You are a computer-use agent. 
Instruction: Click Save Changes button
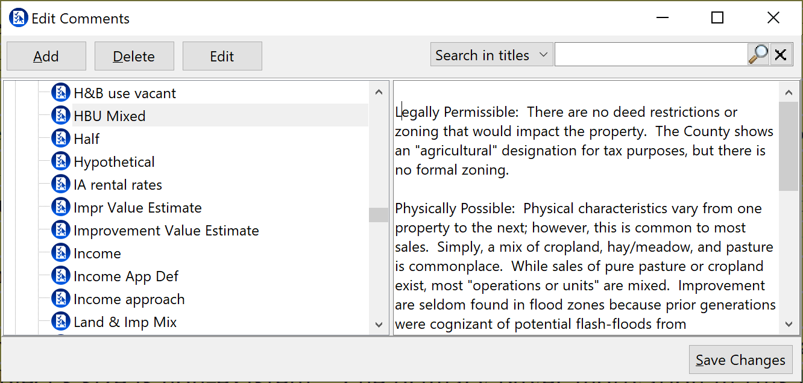pyautogui.click(x=740, y=360)
